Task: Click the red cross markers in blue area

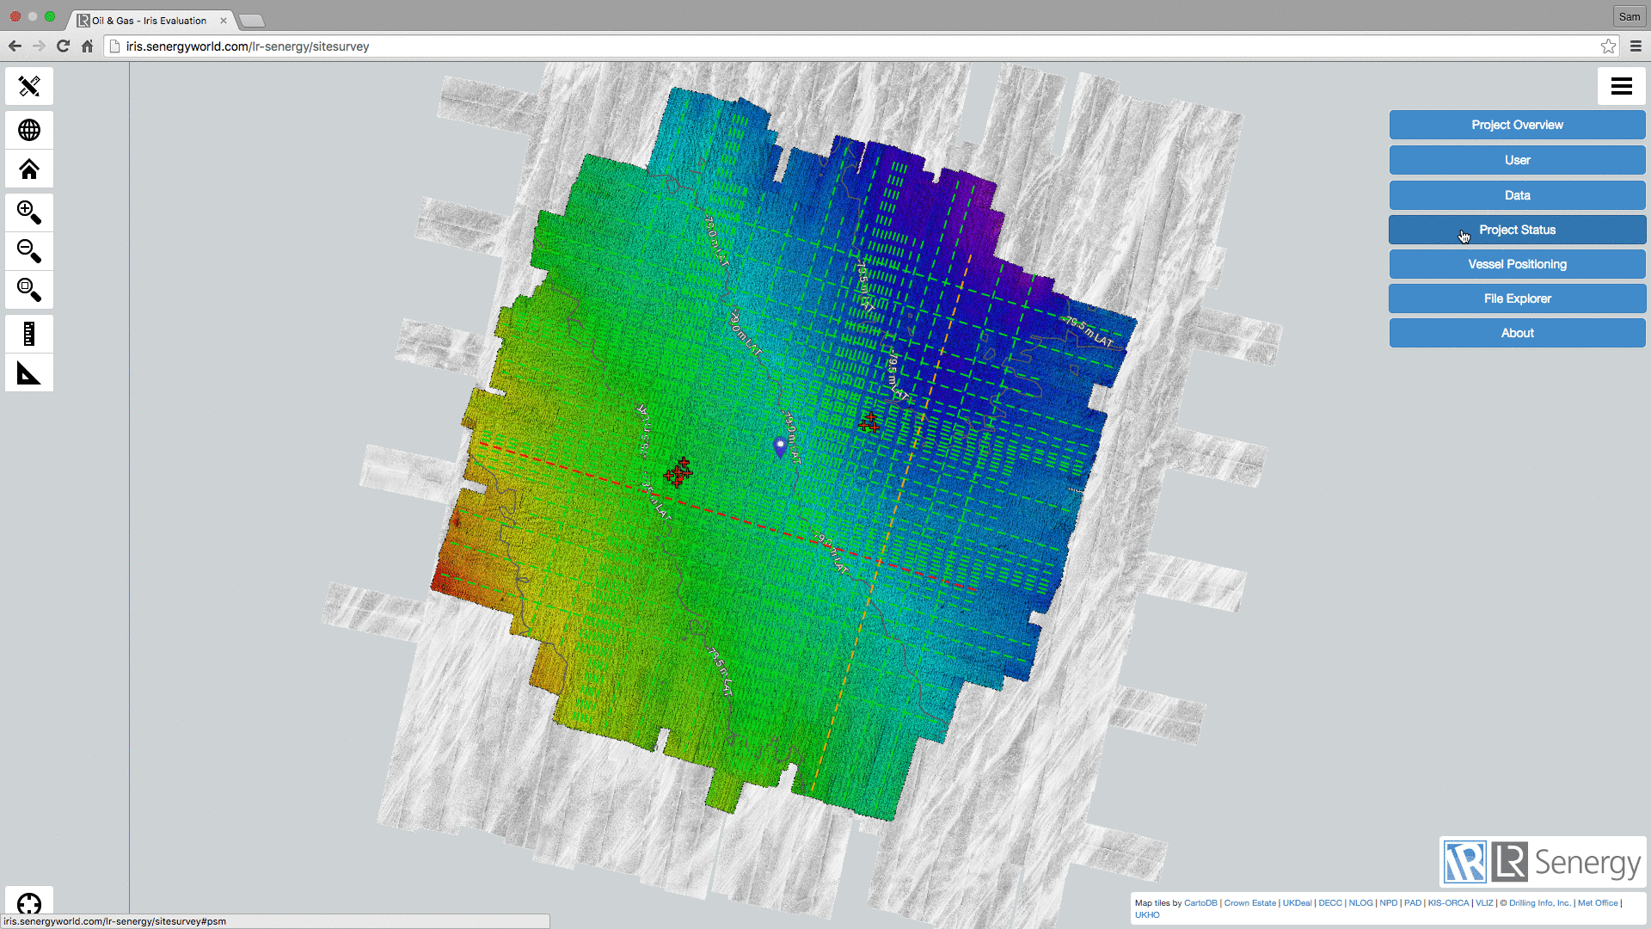Action: click(x=868, y=422)
